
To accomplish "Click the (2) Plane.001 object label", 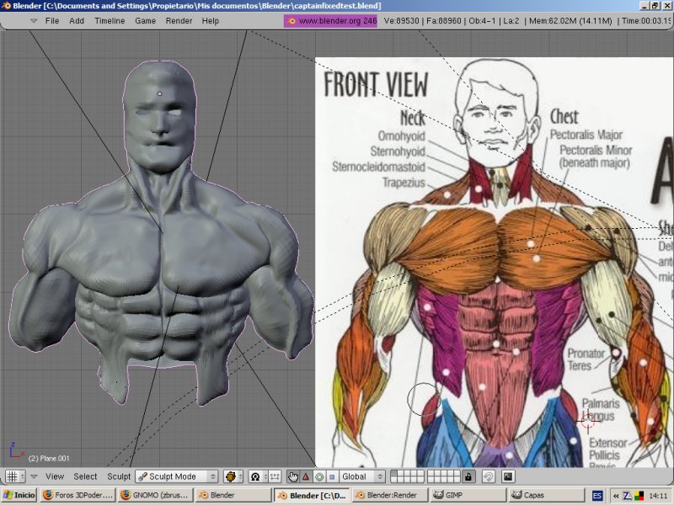I will click(49, 458).
